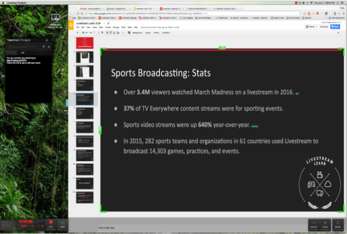Click the Stop streaming red button
This screenshot has width=347, height=234.
pos(51,225)
